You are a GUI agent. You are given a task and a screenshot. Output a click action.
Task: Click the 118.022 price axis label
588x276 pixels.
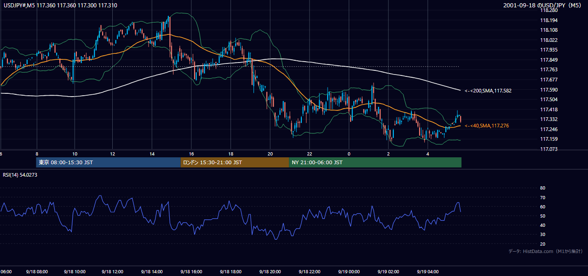tap(548, 40)
